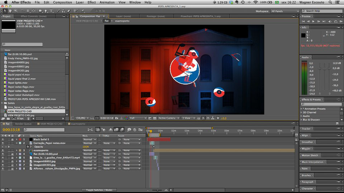Image resolution: width=344 pixels, height=193 pixels.
Task: Click the 8 bpc color depth button
Action: pyautogui.click(x=20, y=119)
